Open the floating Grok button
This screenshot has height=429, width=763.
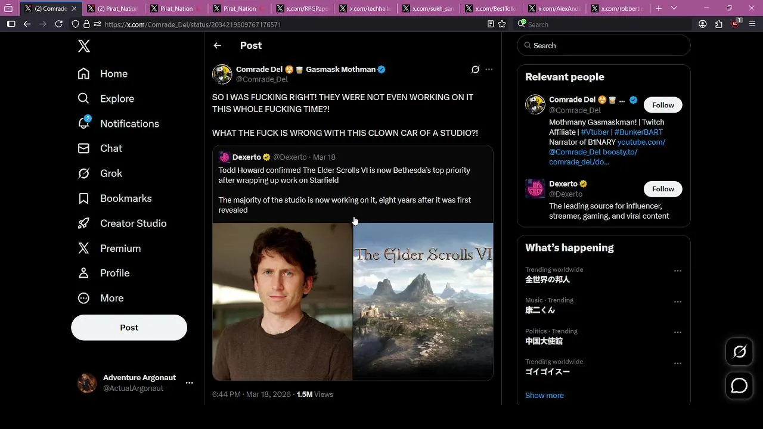pyautogui.click(x=739, y=352)
